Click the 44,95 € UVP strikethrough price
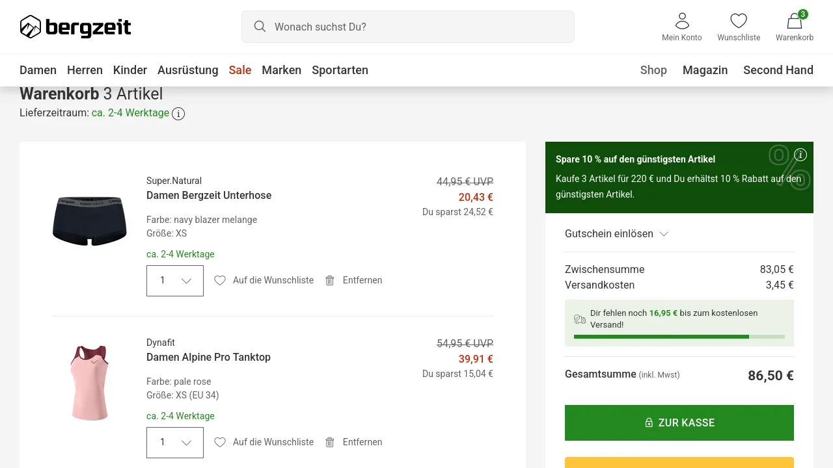Screen dimensions: 833x468 [465, 182]
